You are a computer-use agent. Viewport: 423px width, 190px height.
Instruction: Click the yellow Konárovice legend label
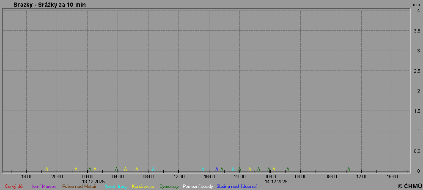click(143, 186)
